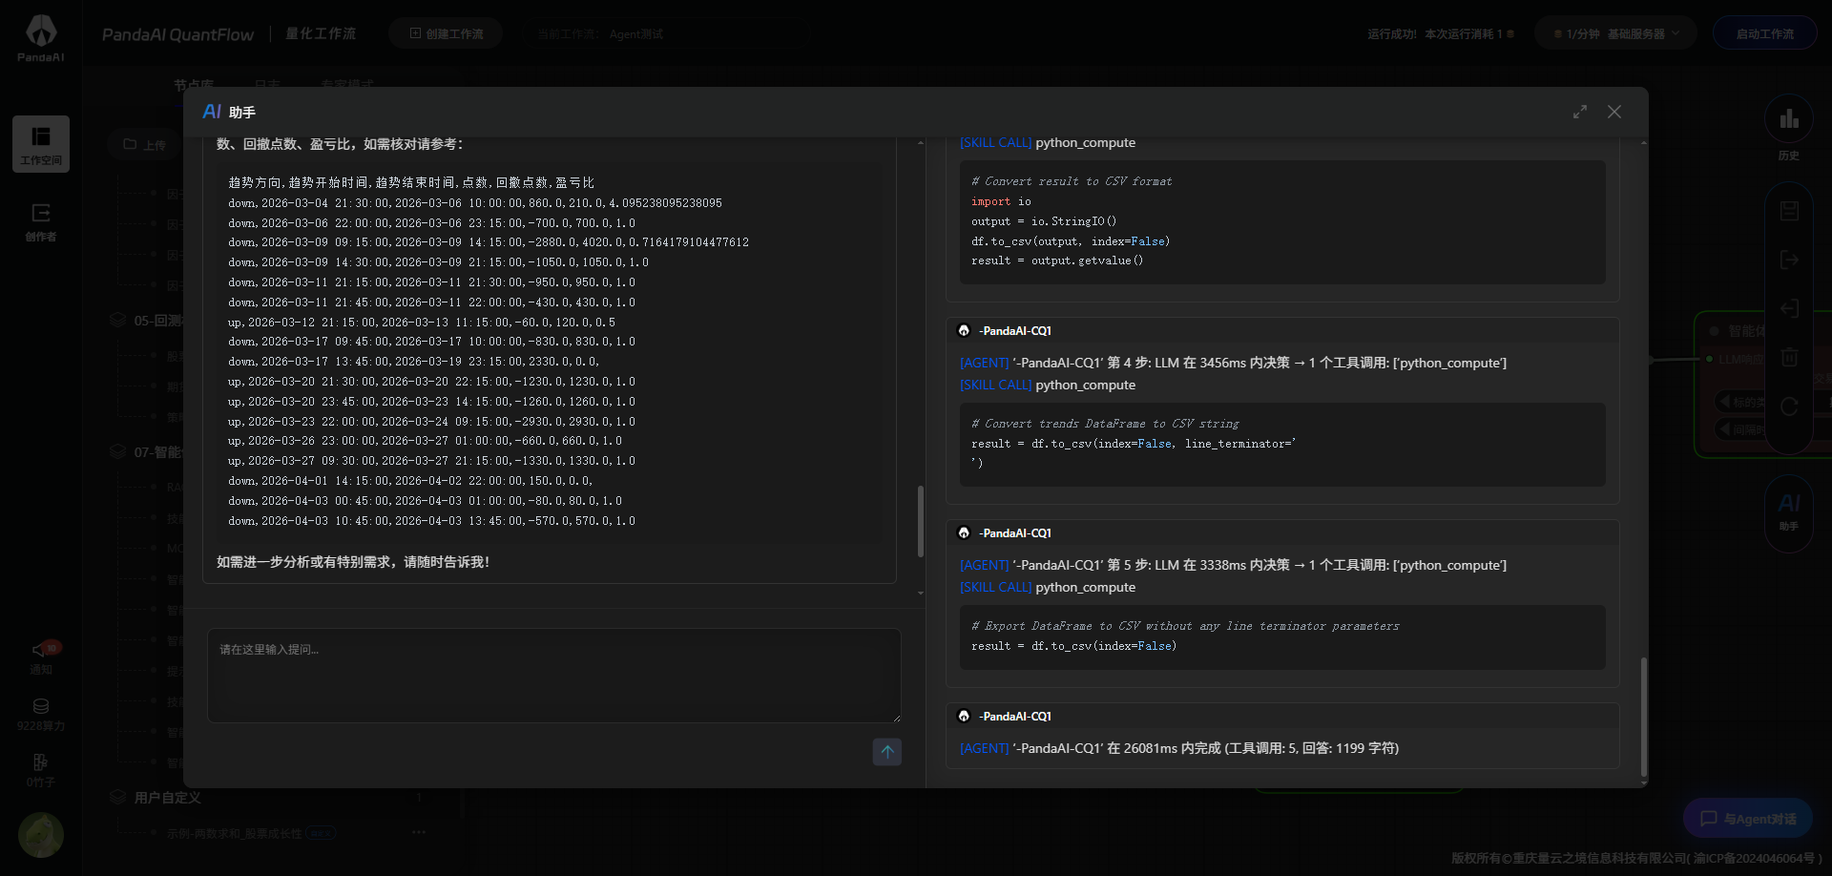Click the left chat panel scrollbar
Screen dimensions: 1832x876
point(921,521)
